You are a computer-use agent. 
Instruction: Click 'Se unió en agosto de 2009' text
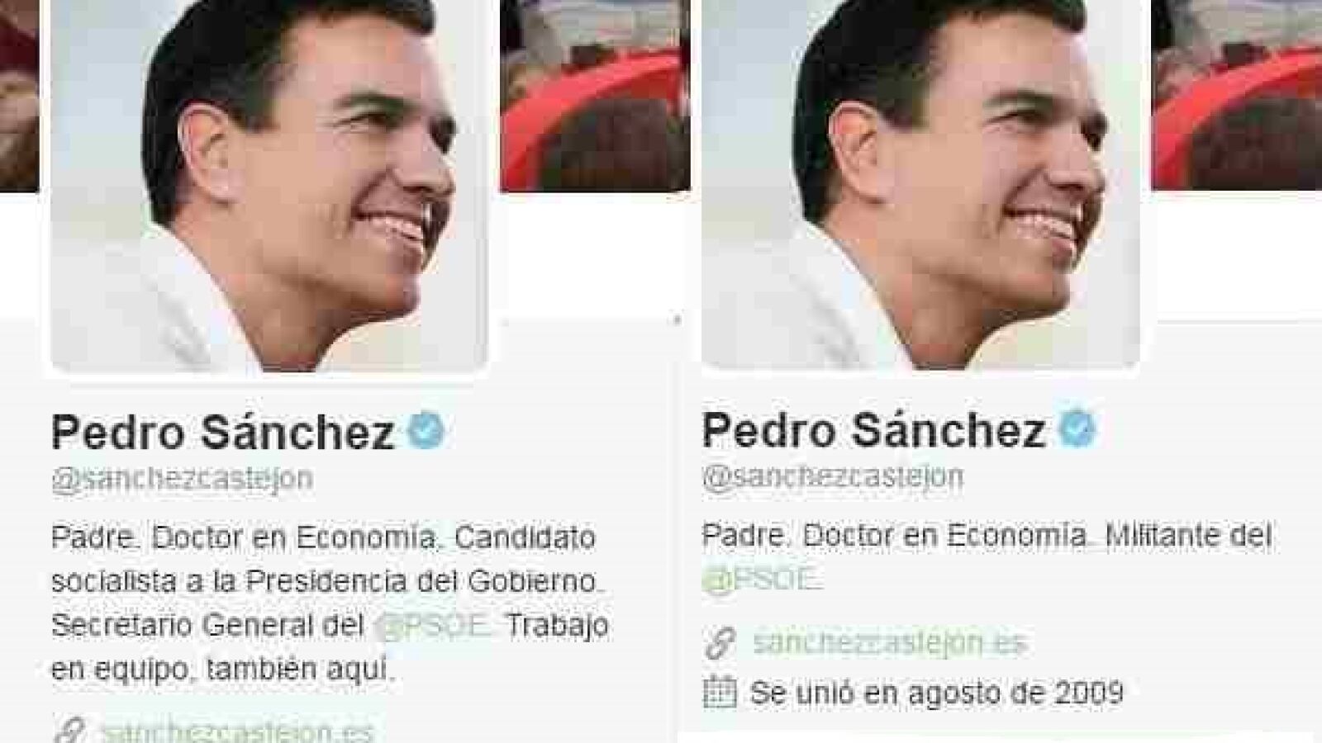(937, 693)
